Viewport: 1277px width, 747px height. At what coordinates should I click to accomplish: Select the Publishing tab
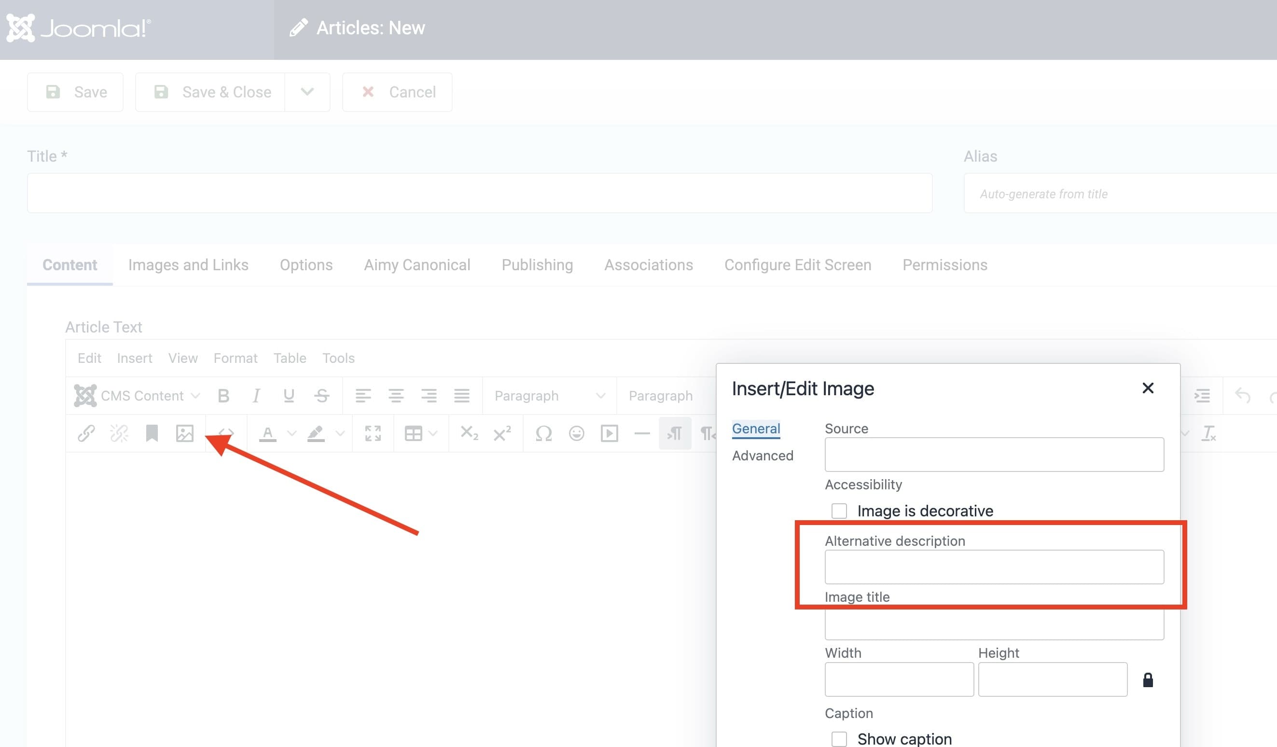coord(536,263)
